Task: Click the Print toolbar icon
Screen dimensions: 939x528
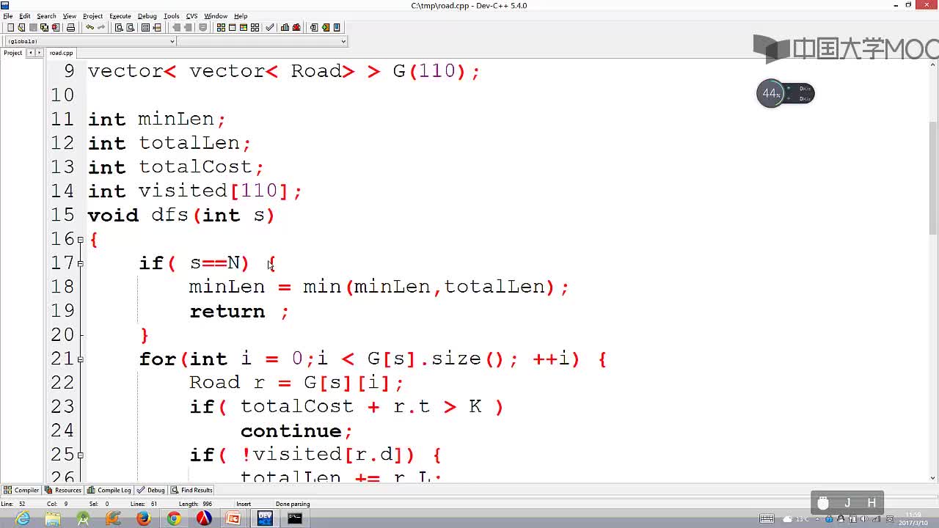Action: [x=70, y=28]
